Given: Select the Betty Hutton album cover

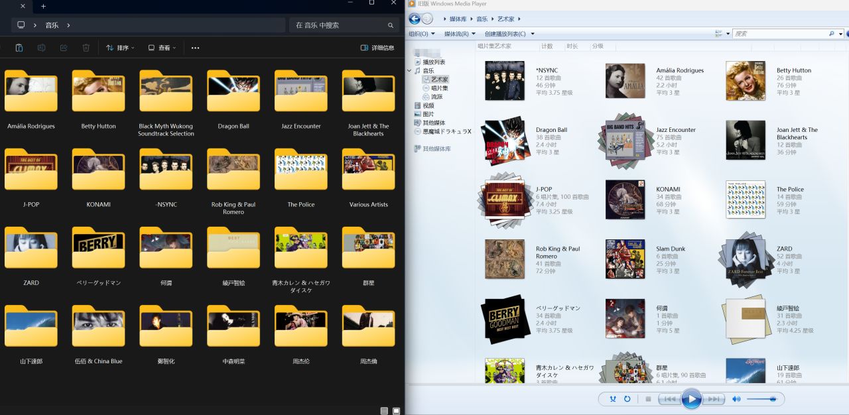Looking at the screenshot, I should (746, 81).
